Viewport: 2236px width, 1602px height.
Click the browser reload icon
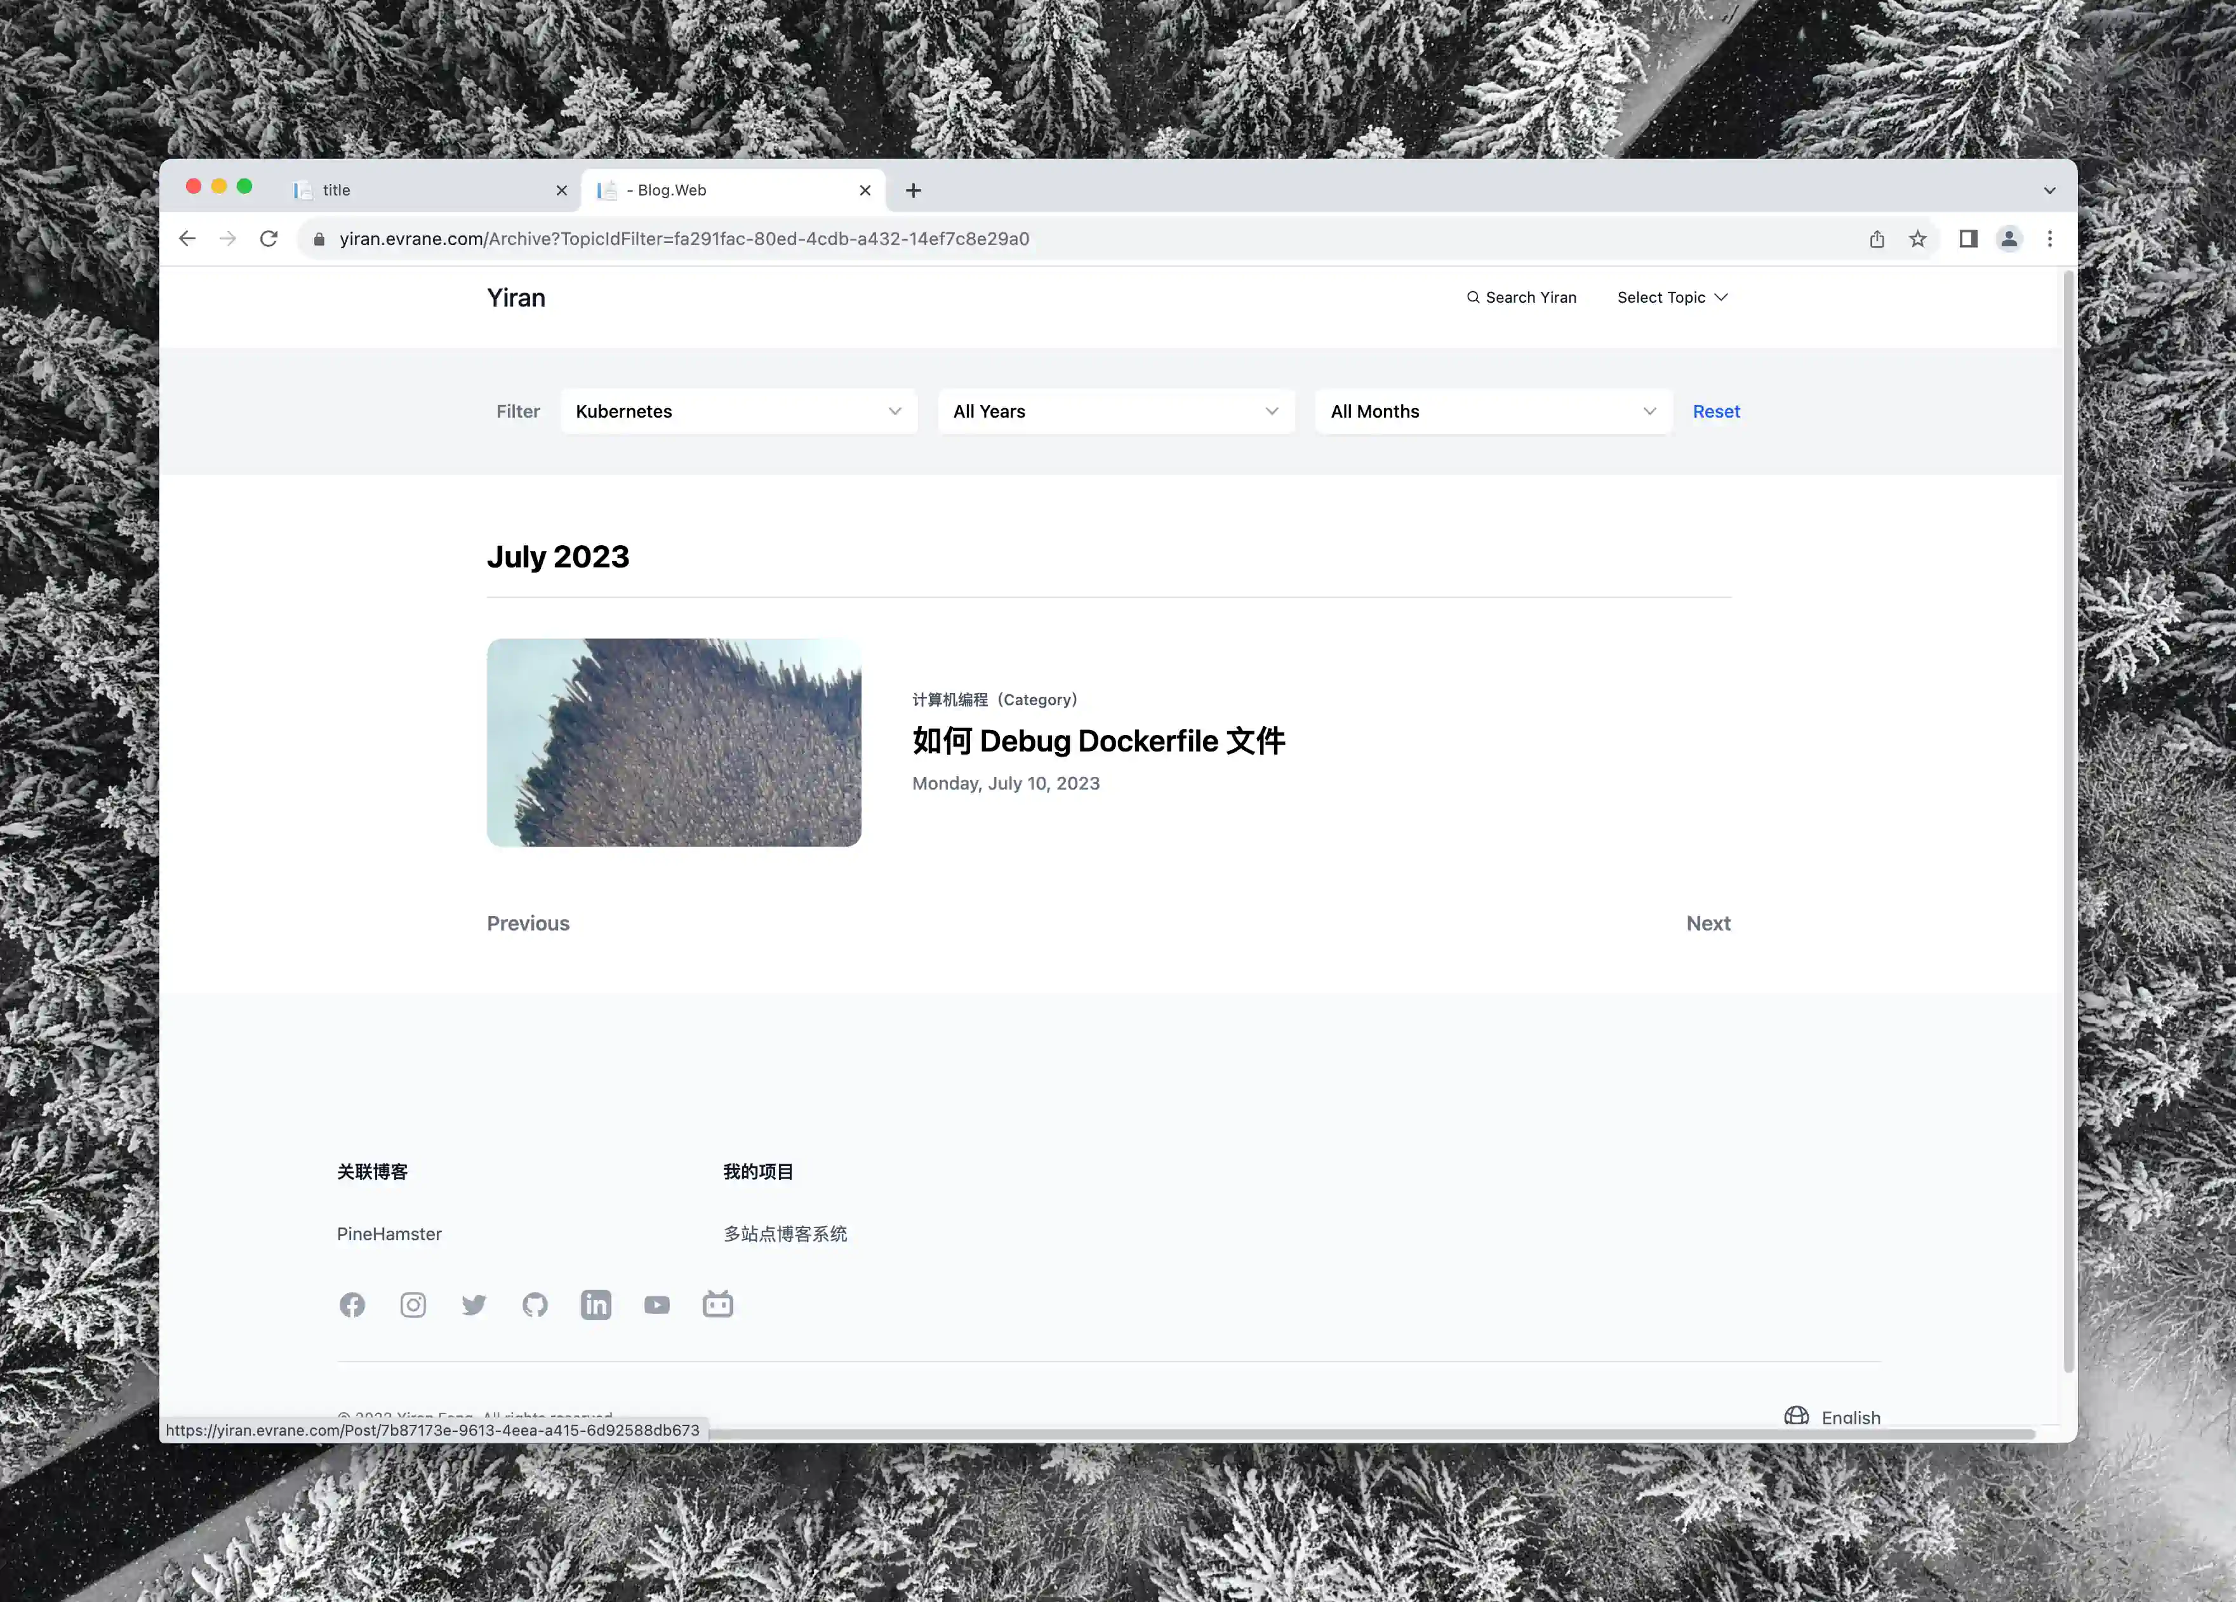[268, 239]
